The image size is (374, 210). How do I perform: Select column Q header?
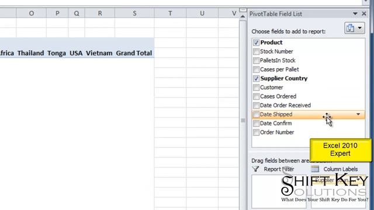[x=77, y=13]
